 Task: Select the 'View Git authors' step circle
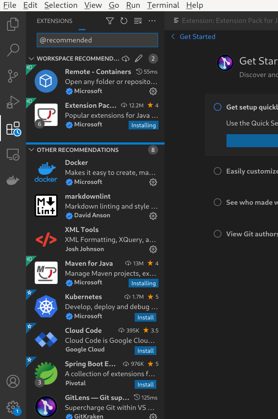point(217,234)
